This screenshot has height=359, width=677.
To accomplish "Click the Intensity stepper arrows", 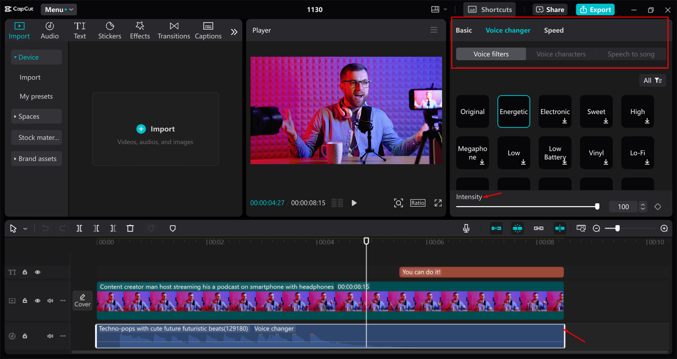I will (x=643, y=207).
